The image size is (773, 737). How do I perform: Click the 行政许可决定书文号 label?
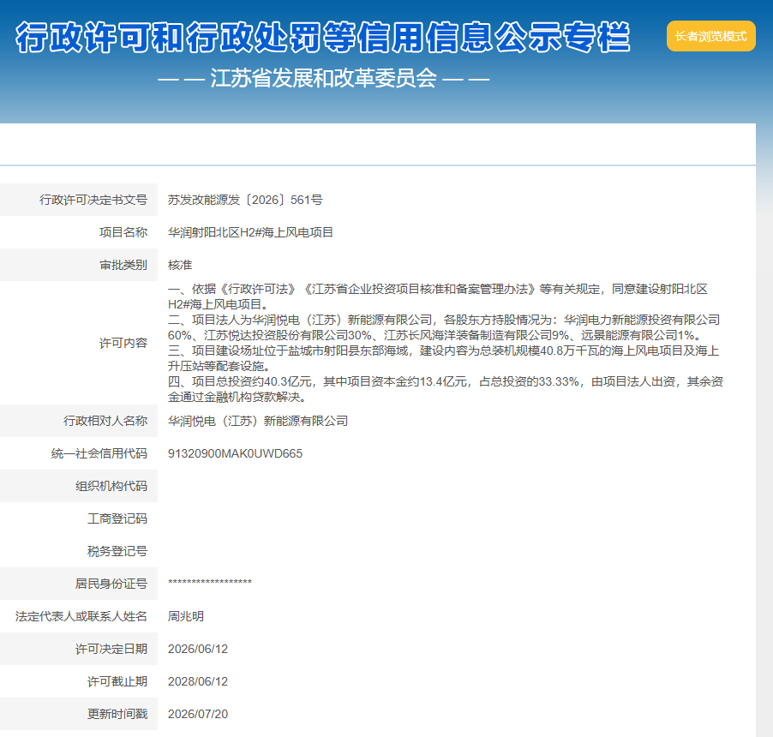(93, 200)
